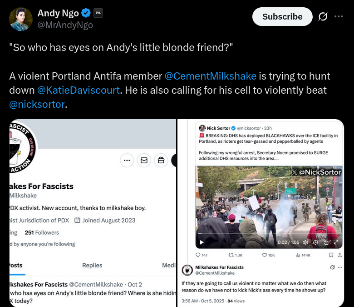The height and width of the screenshot is (307, 354).
Task: Play the Nick Sortor video
Action: 202,242
